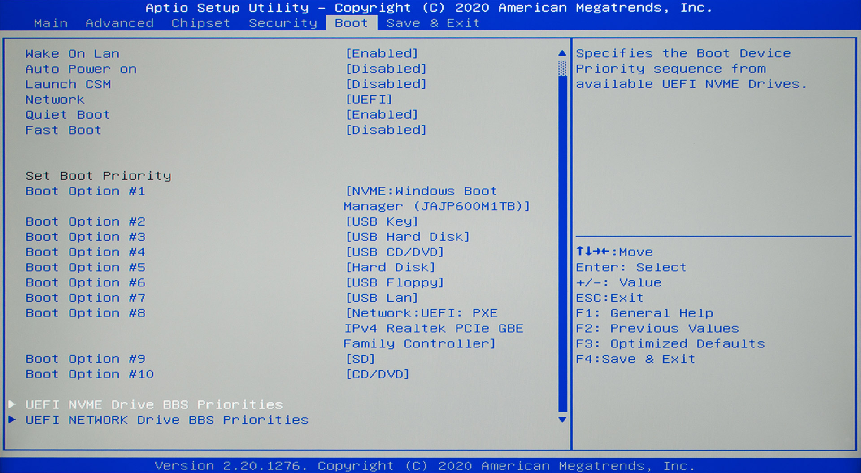
Task: Toggle Quiet Boot Enabled value
Action: pyautogui.click(x=382, y=115)
